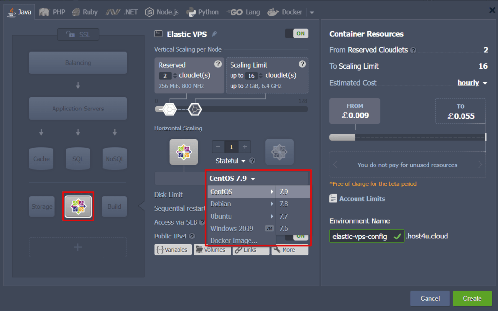Switch to the Python tab
Screen dimensions: 498x311
pos(203,12)
